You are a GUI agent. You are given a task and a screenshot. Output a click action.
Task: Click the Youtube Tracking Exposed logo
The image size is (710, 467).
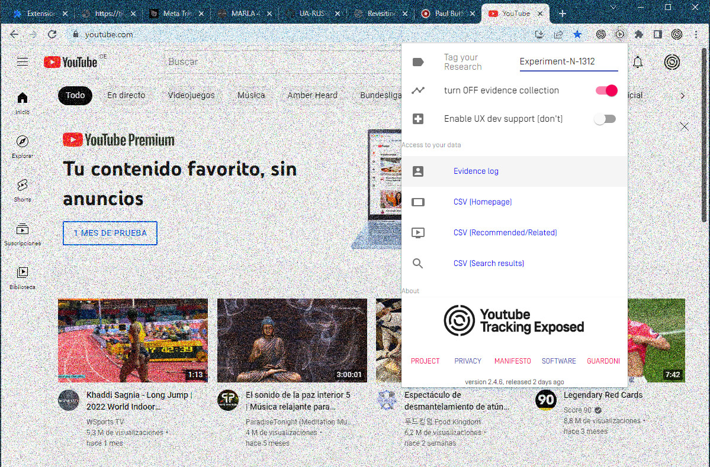tap(514, 320)
